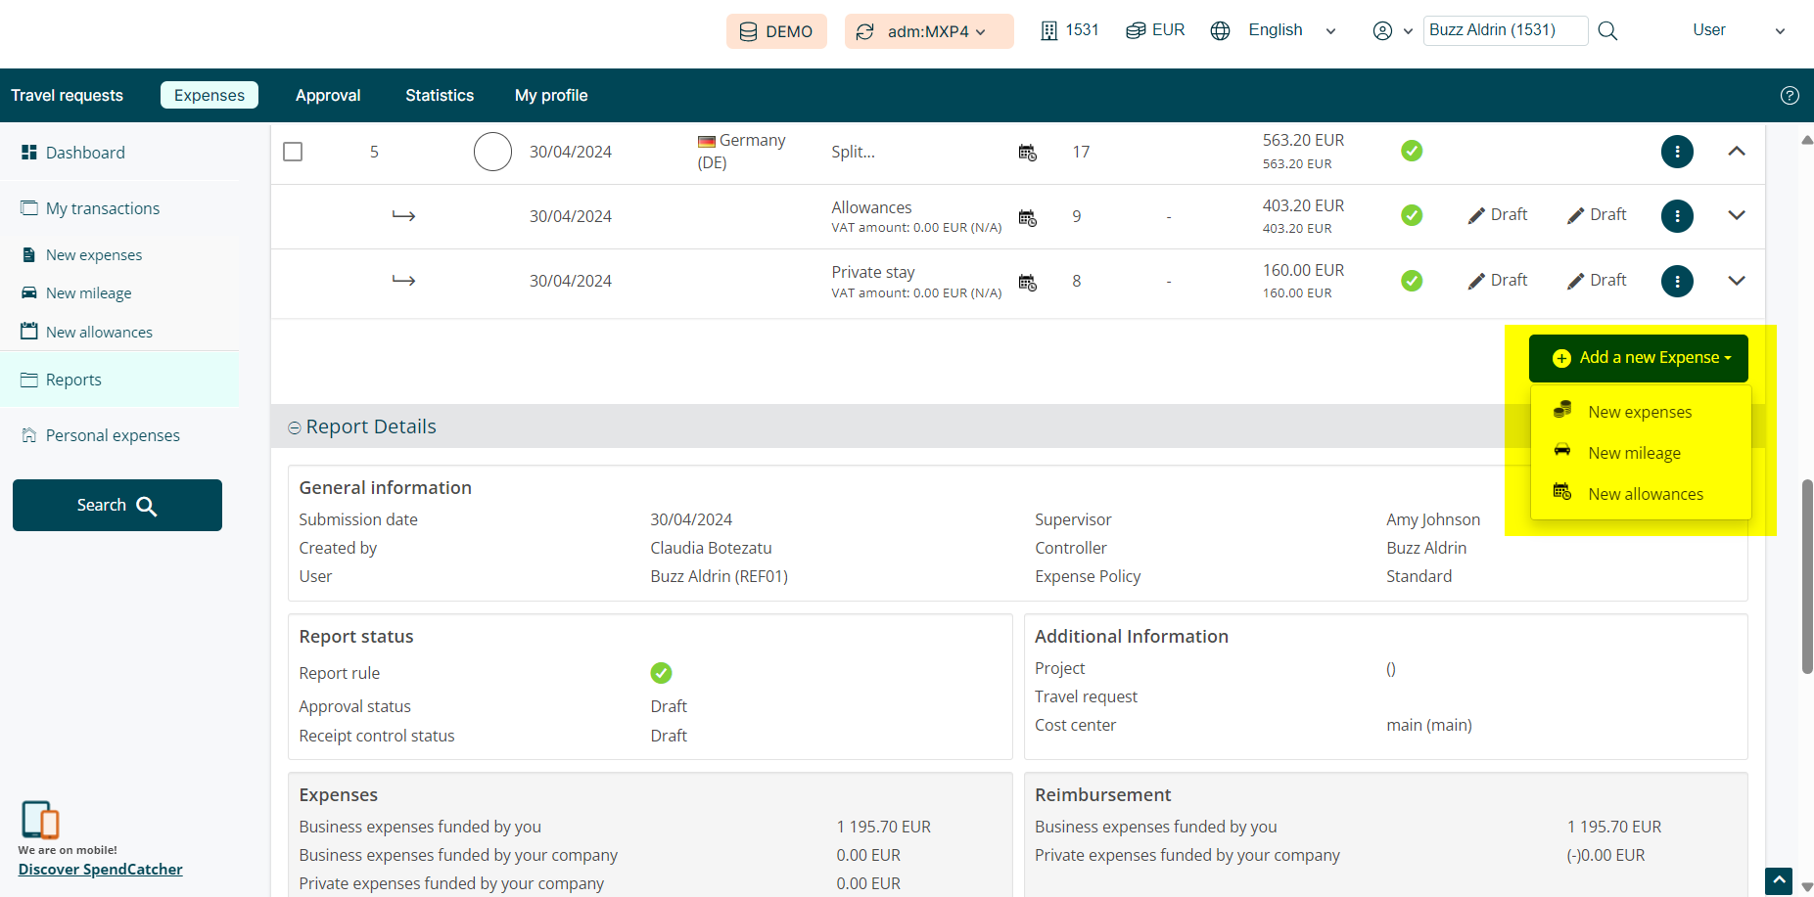
Task: Click the allowance calendar icon in Split row
Action: point(1027,153)
